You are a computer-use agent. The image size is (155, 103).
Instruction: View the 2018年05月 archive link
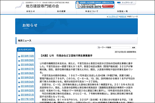(x=27, y=78)
